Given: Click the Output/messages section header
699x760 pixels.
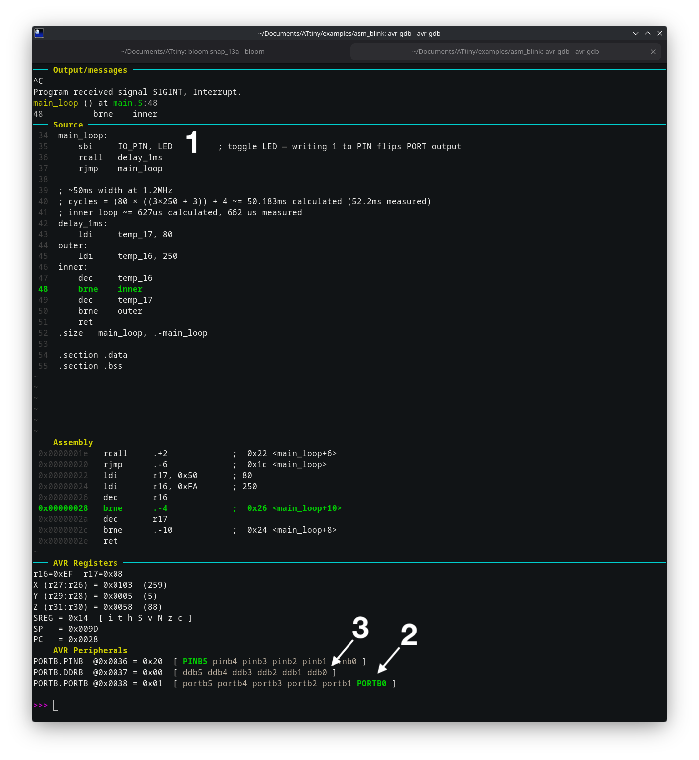Looking at the screenshot, I should (x=90, y=70).
